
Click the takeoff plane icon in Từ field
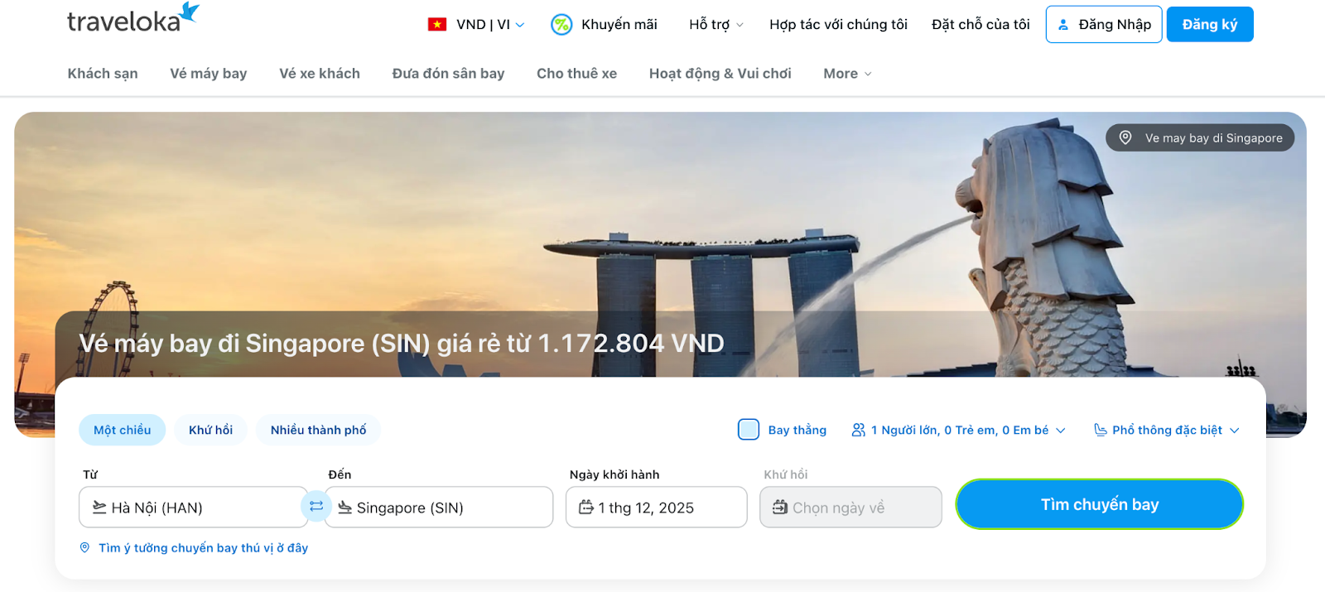pyautogui.click(x=99, y=507)
